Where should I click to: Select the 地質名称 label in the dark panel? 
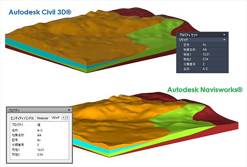(x=189, y=50)
